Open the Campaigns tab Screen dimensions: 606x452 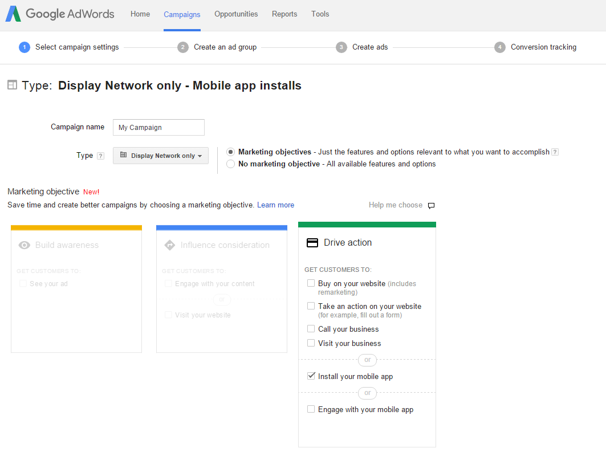pyautogui.click(x=182, y=14)
